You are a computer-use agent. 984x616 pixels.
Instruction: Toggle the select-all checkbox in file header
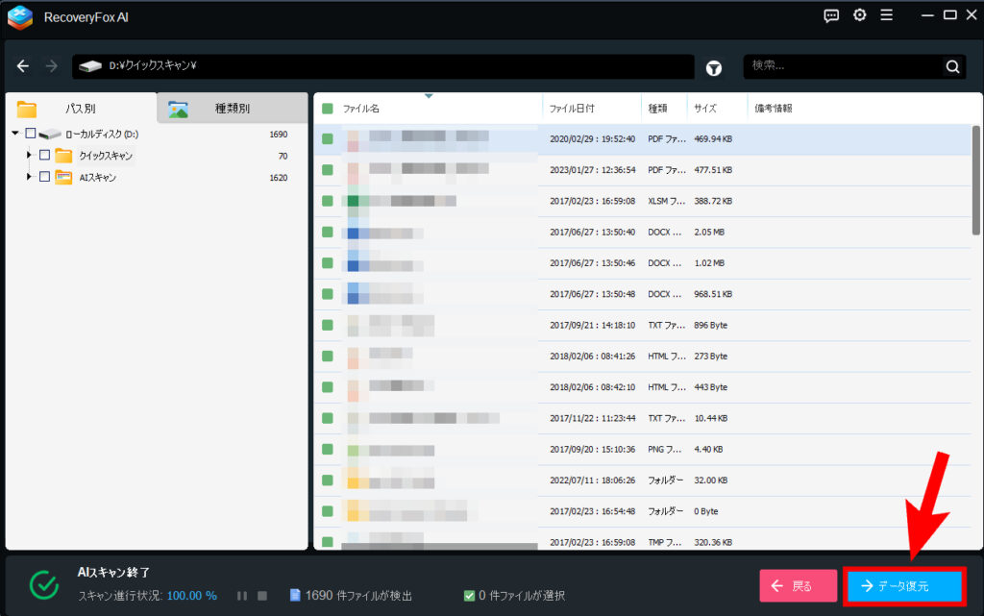coord(328,109)
